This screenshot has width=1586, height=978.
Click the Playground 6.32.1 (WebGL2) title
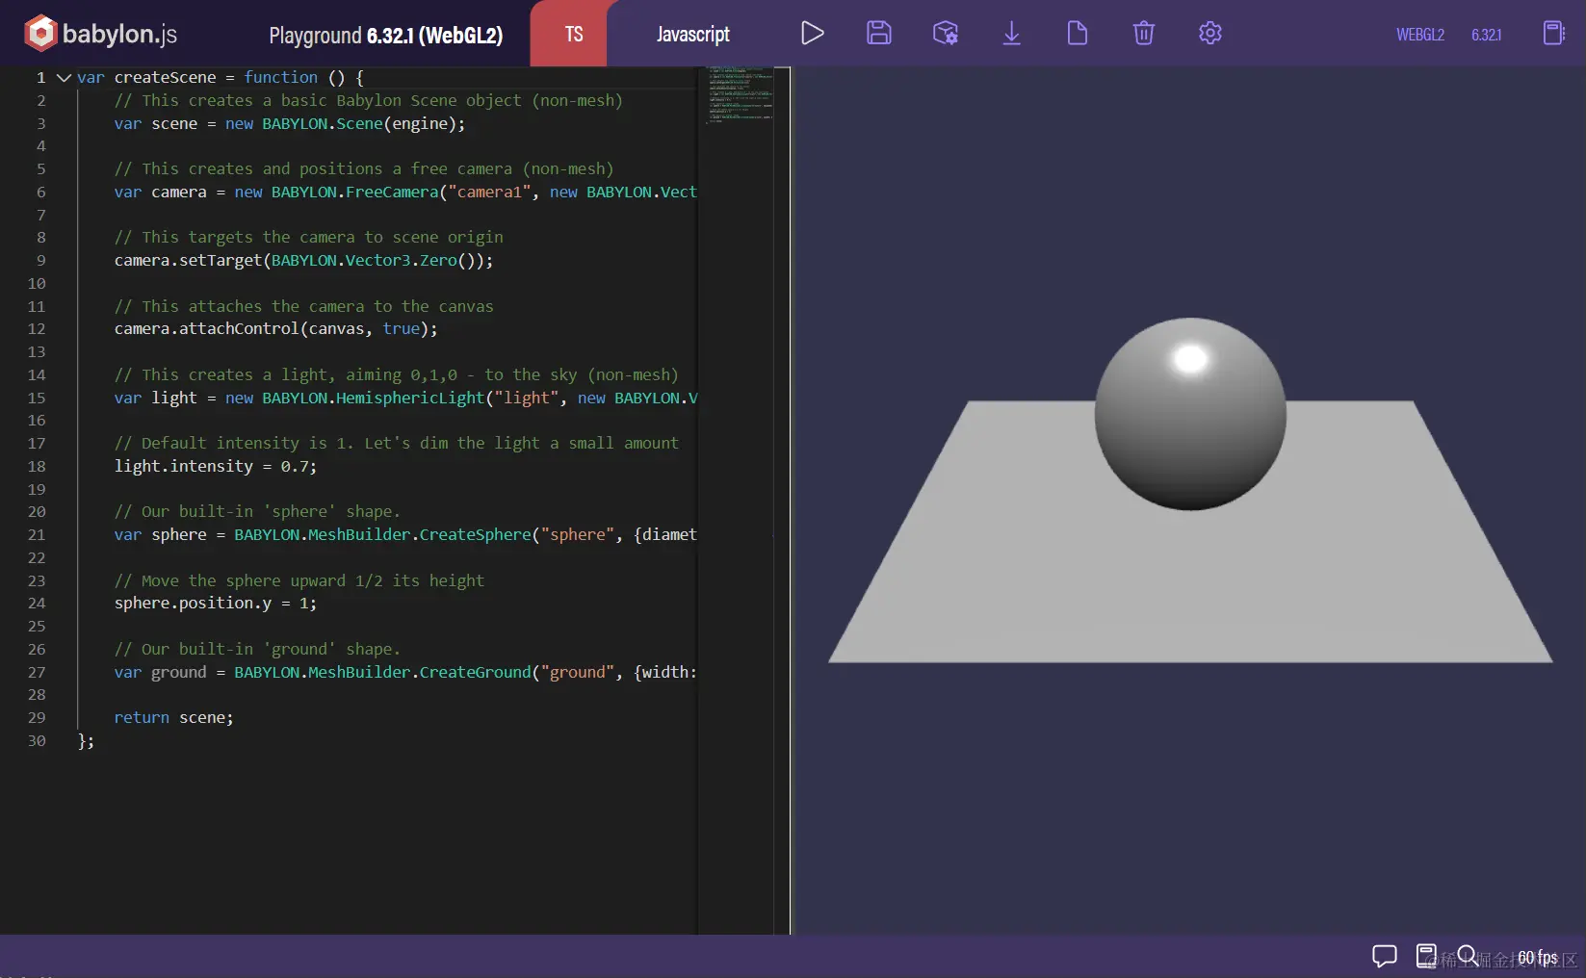pos(386,36)
